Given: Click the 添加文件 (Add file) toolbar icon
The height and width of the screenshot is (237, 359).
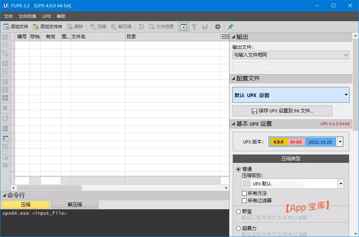Looking at the screenshot, I should (6, 27).
